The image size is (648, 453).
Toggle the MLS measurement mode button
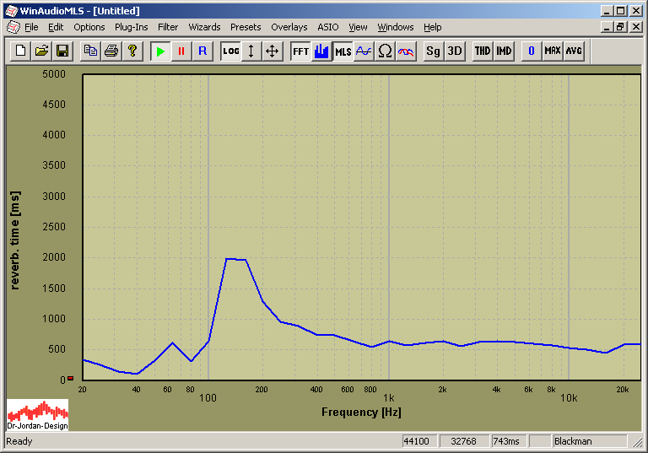343,51
